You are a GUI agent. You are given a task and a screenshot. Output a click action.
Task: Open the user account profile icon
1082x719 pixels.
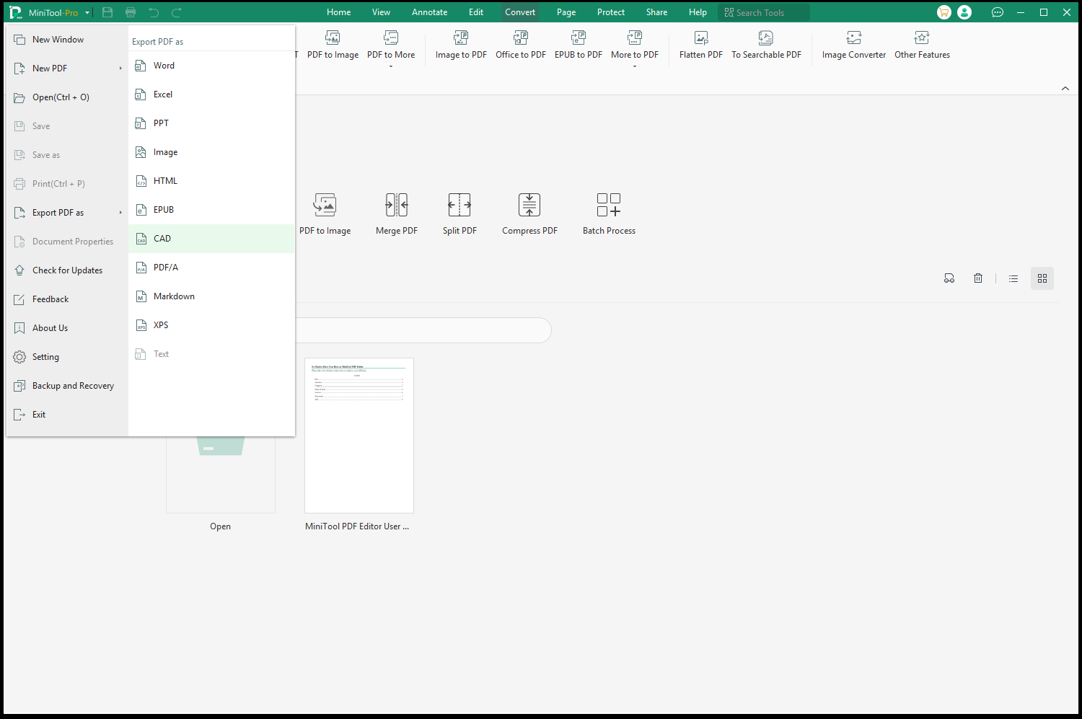[964, 12]
